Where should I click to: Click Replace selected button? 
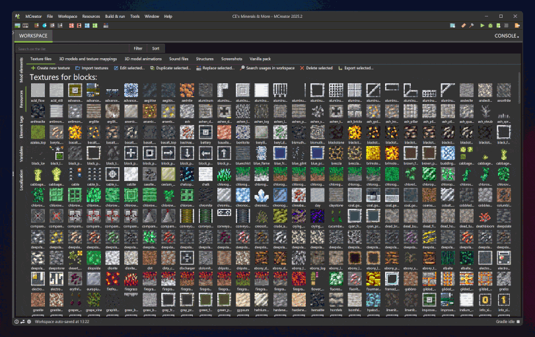pos(215,68)
